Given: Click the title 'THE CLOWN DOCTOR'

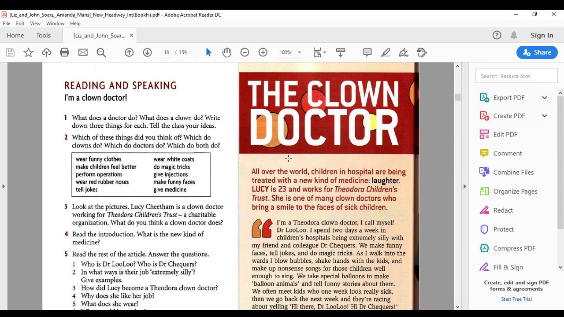Looking at the screenshot, I should (x=324, y=113).
